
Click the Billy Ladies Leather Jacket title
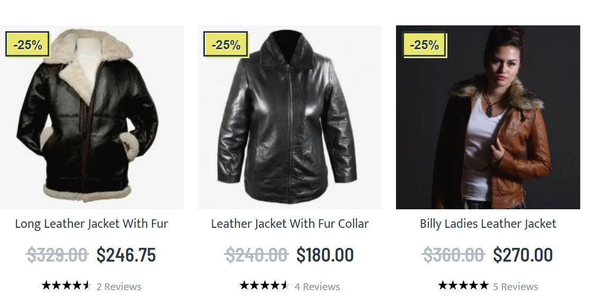488,224
